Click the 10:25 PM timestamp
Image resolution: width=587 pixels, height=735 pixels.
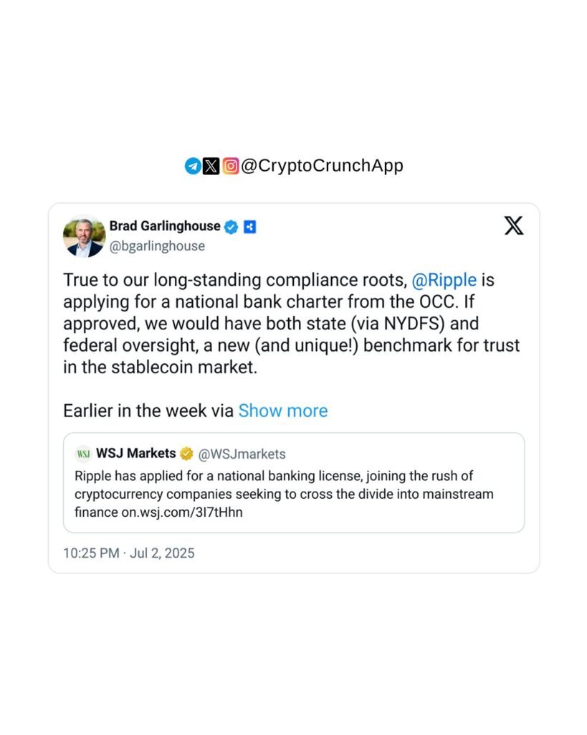click(x=91, y=553)
